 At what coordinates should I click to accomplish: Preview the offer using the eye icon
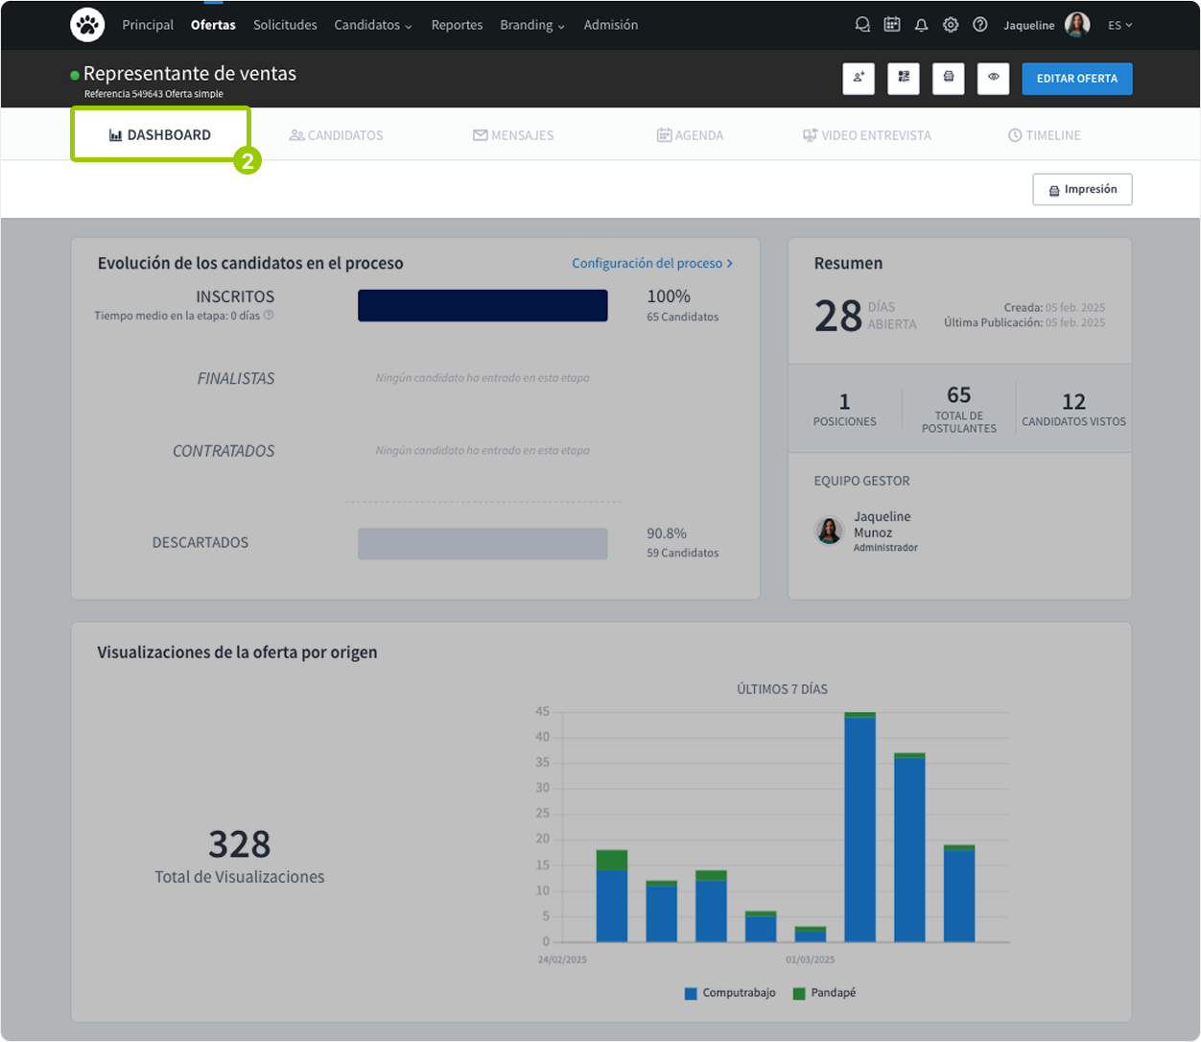point(993,79)
